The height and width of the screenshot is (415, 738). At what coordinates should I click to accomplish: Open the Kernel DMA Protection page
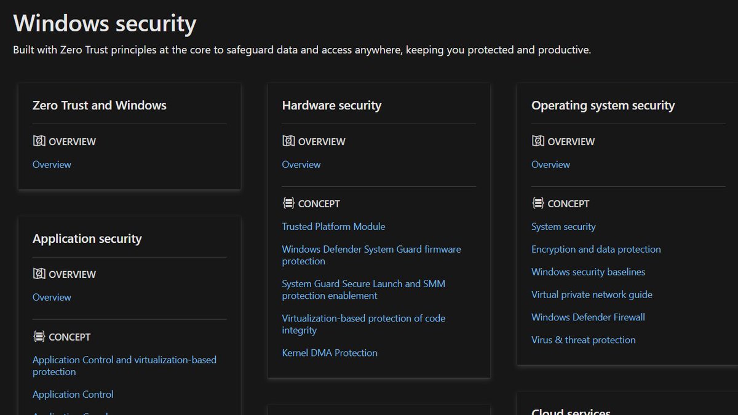(329, 352)
